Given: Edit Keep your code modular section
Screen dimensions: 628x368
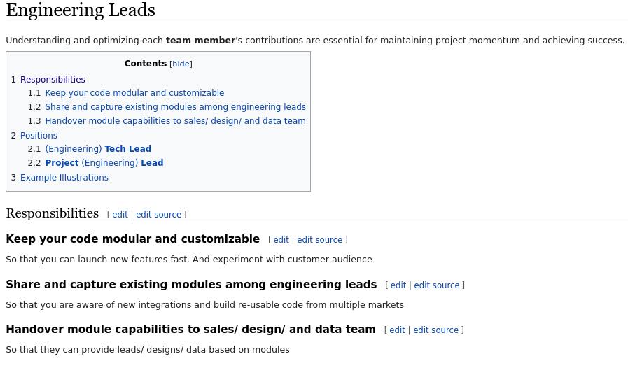Looking at the screenshot, I should pyautogui.click(x=281, y=240).
